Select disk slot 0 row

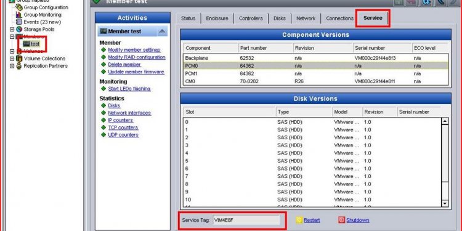point(312,122)
